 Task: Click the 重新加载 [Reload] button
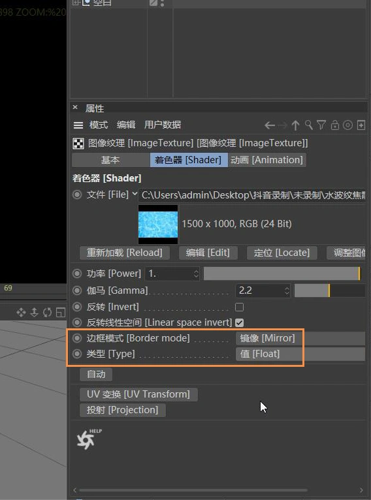coord(124,253)
